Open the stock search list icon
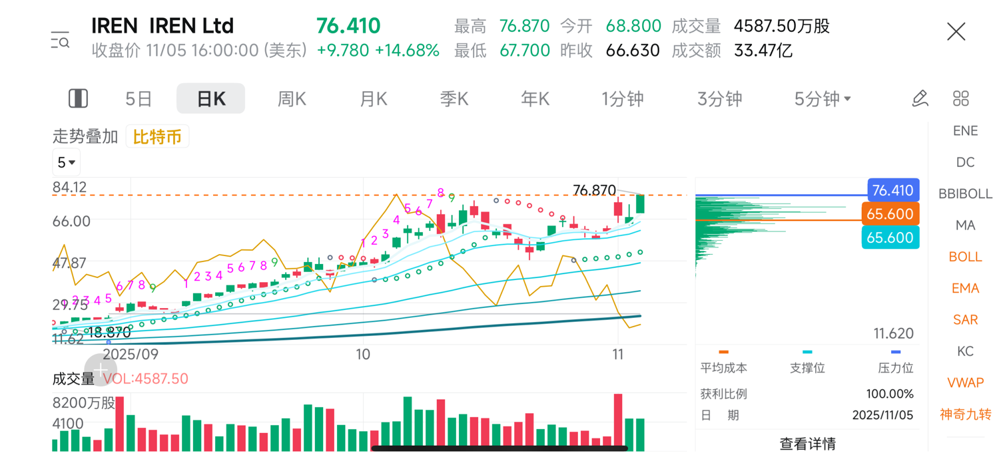Image resolution: width=999 pixels, height=461 pixels. (60, 39)
